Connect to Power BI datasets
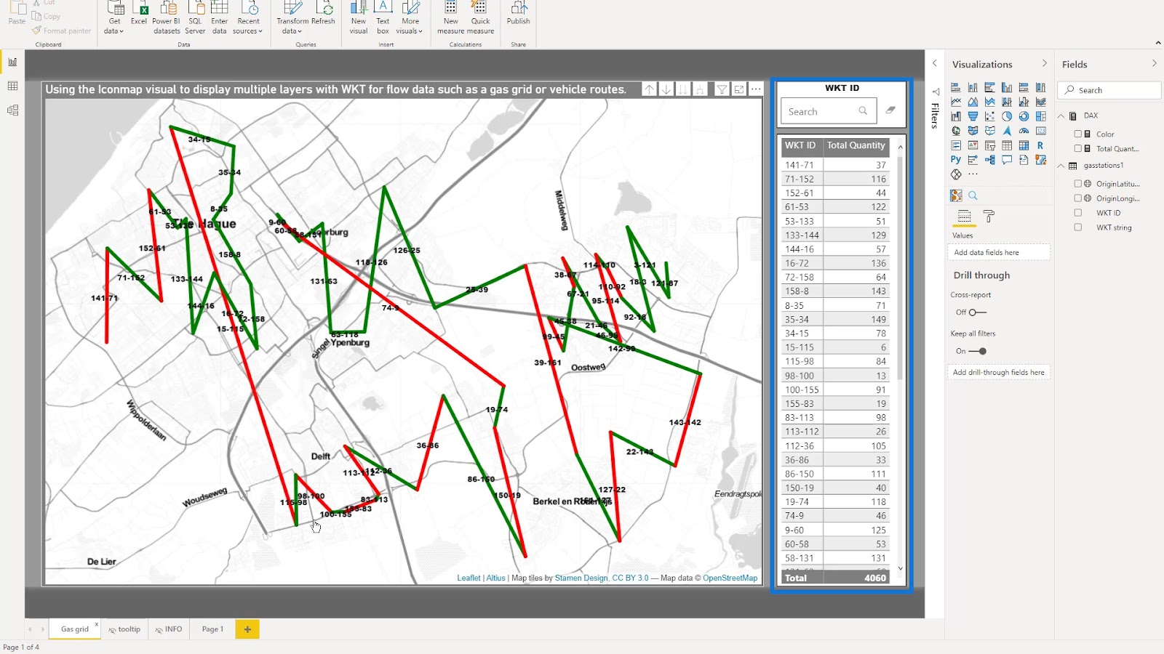 tap(167, 17)
